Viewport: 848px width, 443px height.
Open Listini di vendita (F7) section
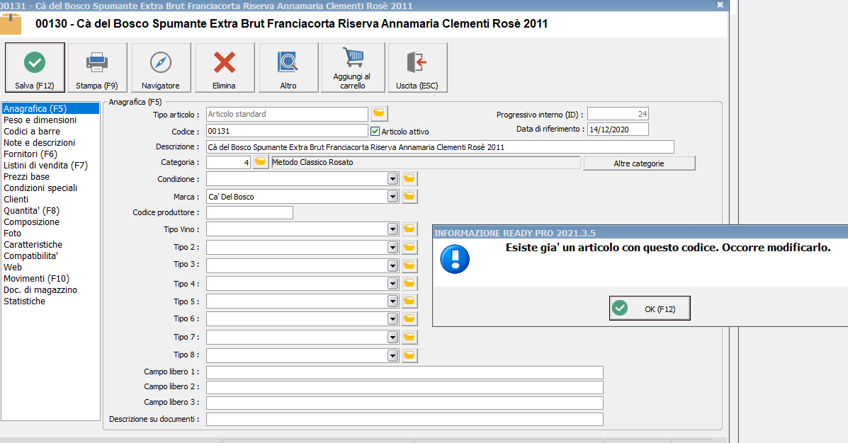tap(45, 166)
